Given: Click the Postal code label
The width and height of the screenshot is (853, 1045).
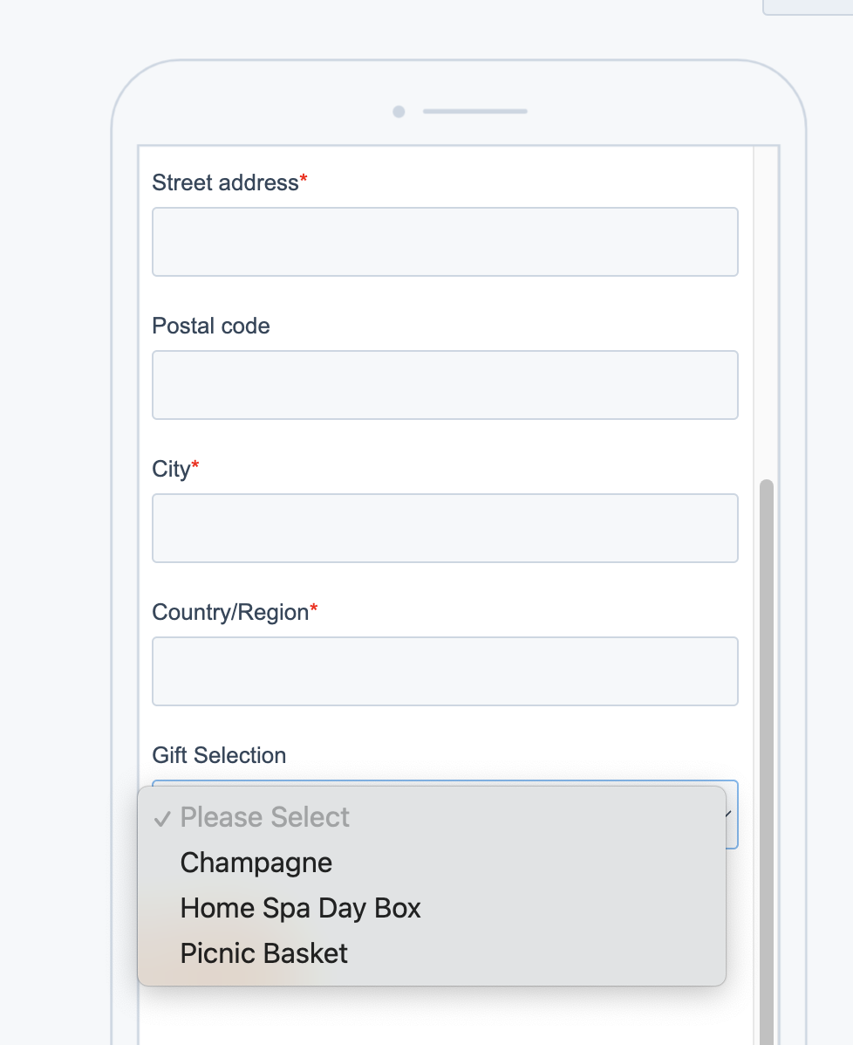Looking at the screenshot, I should 211,326.
